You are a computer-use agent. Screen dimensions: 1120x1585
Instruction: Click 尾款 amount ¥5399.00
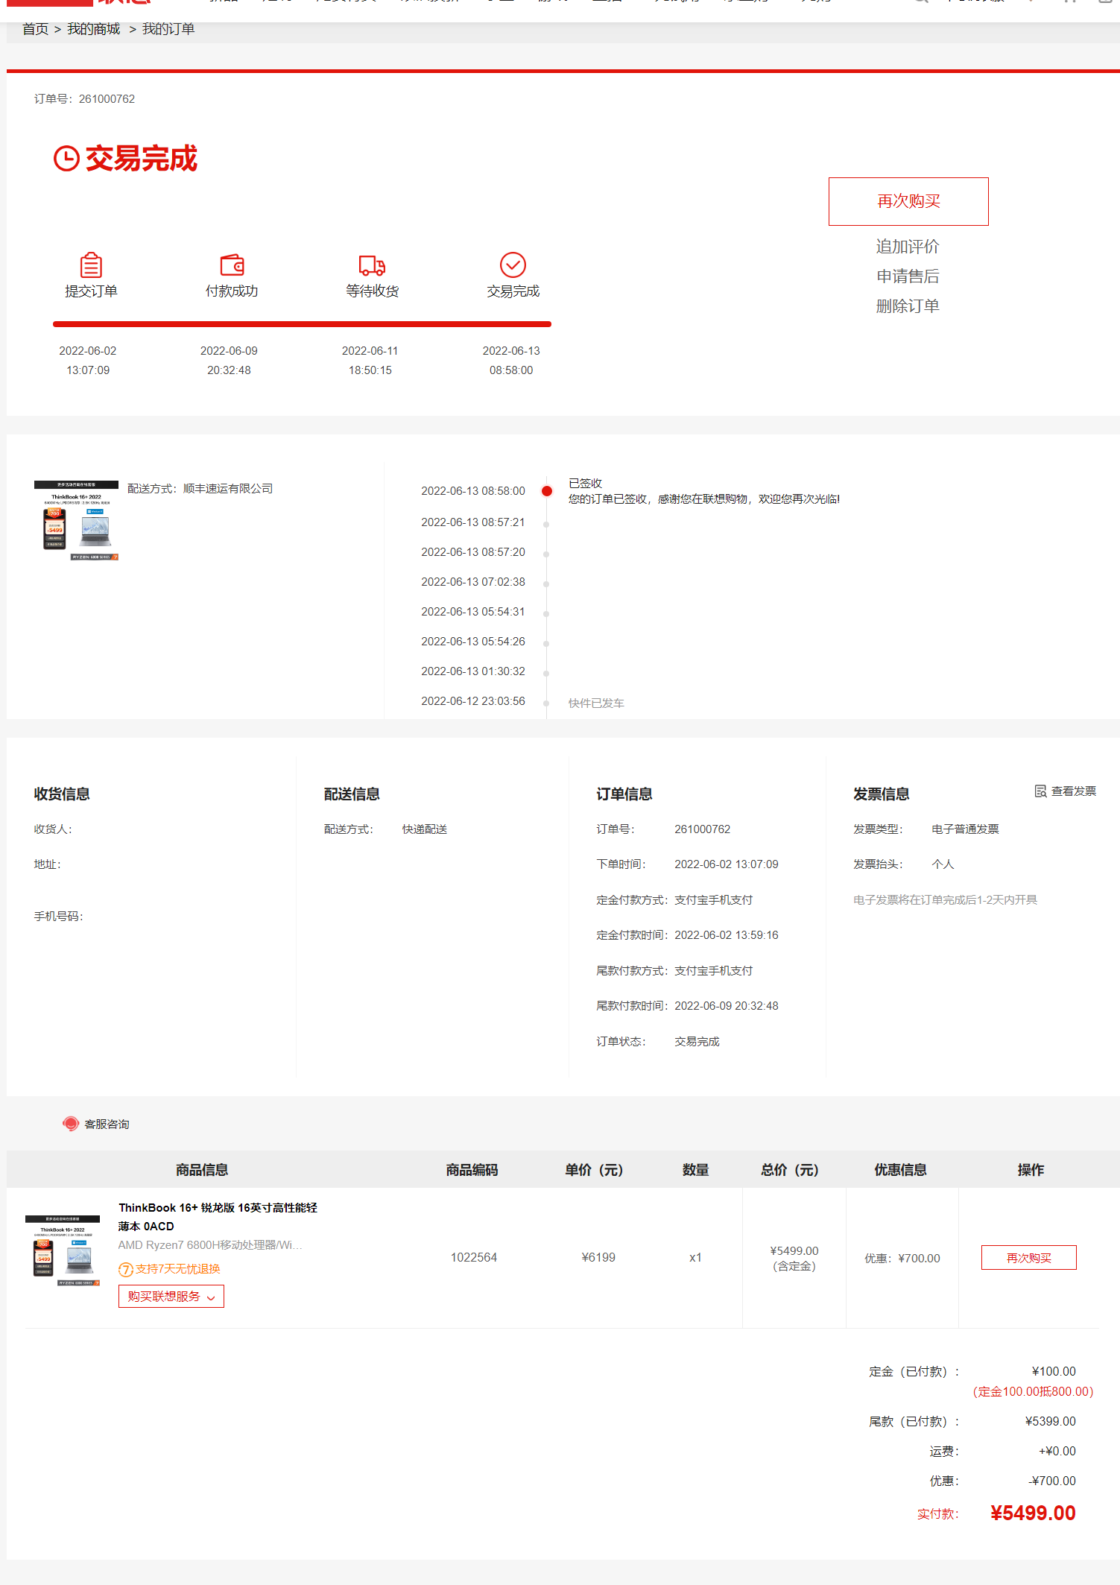pos(1051,1422)
